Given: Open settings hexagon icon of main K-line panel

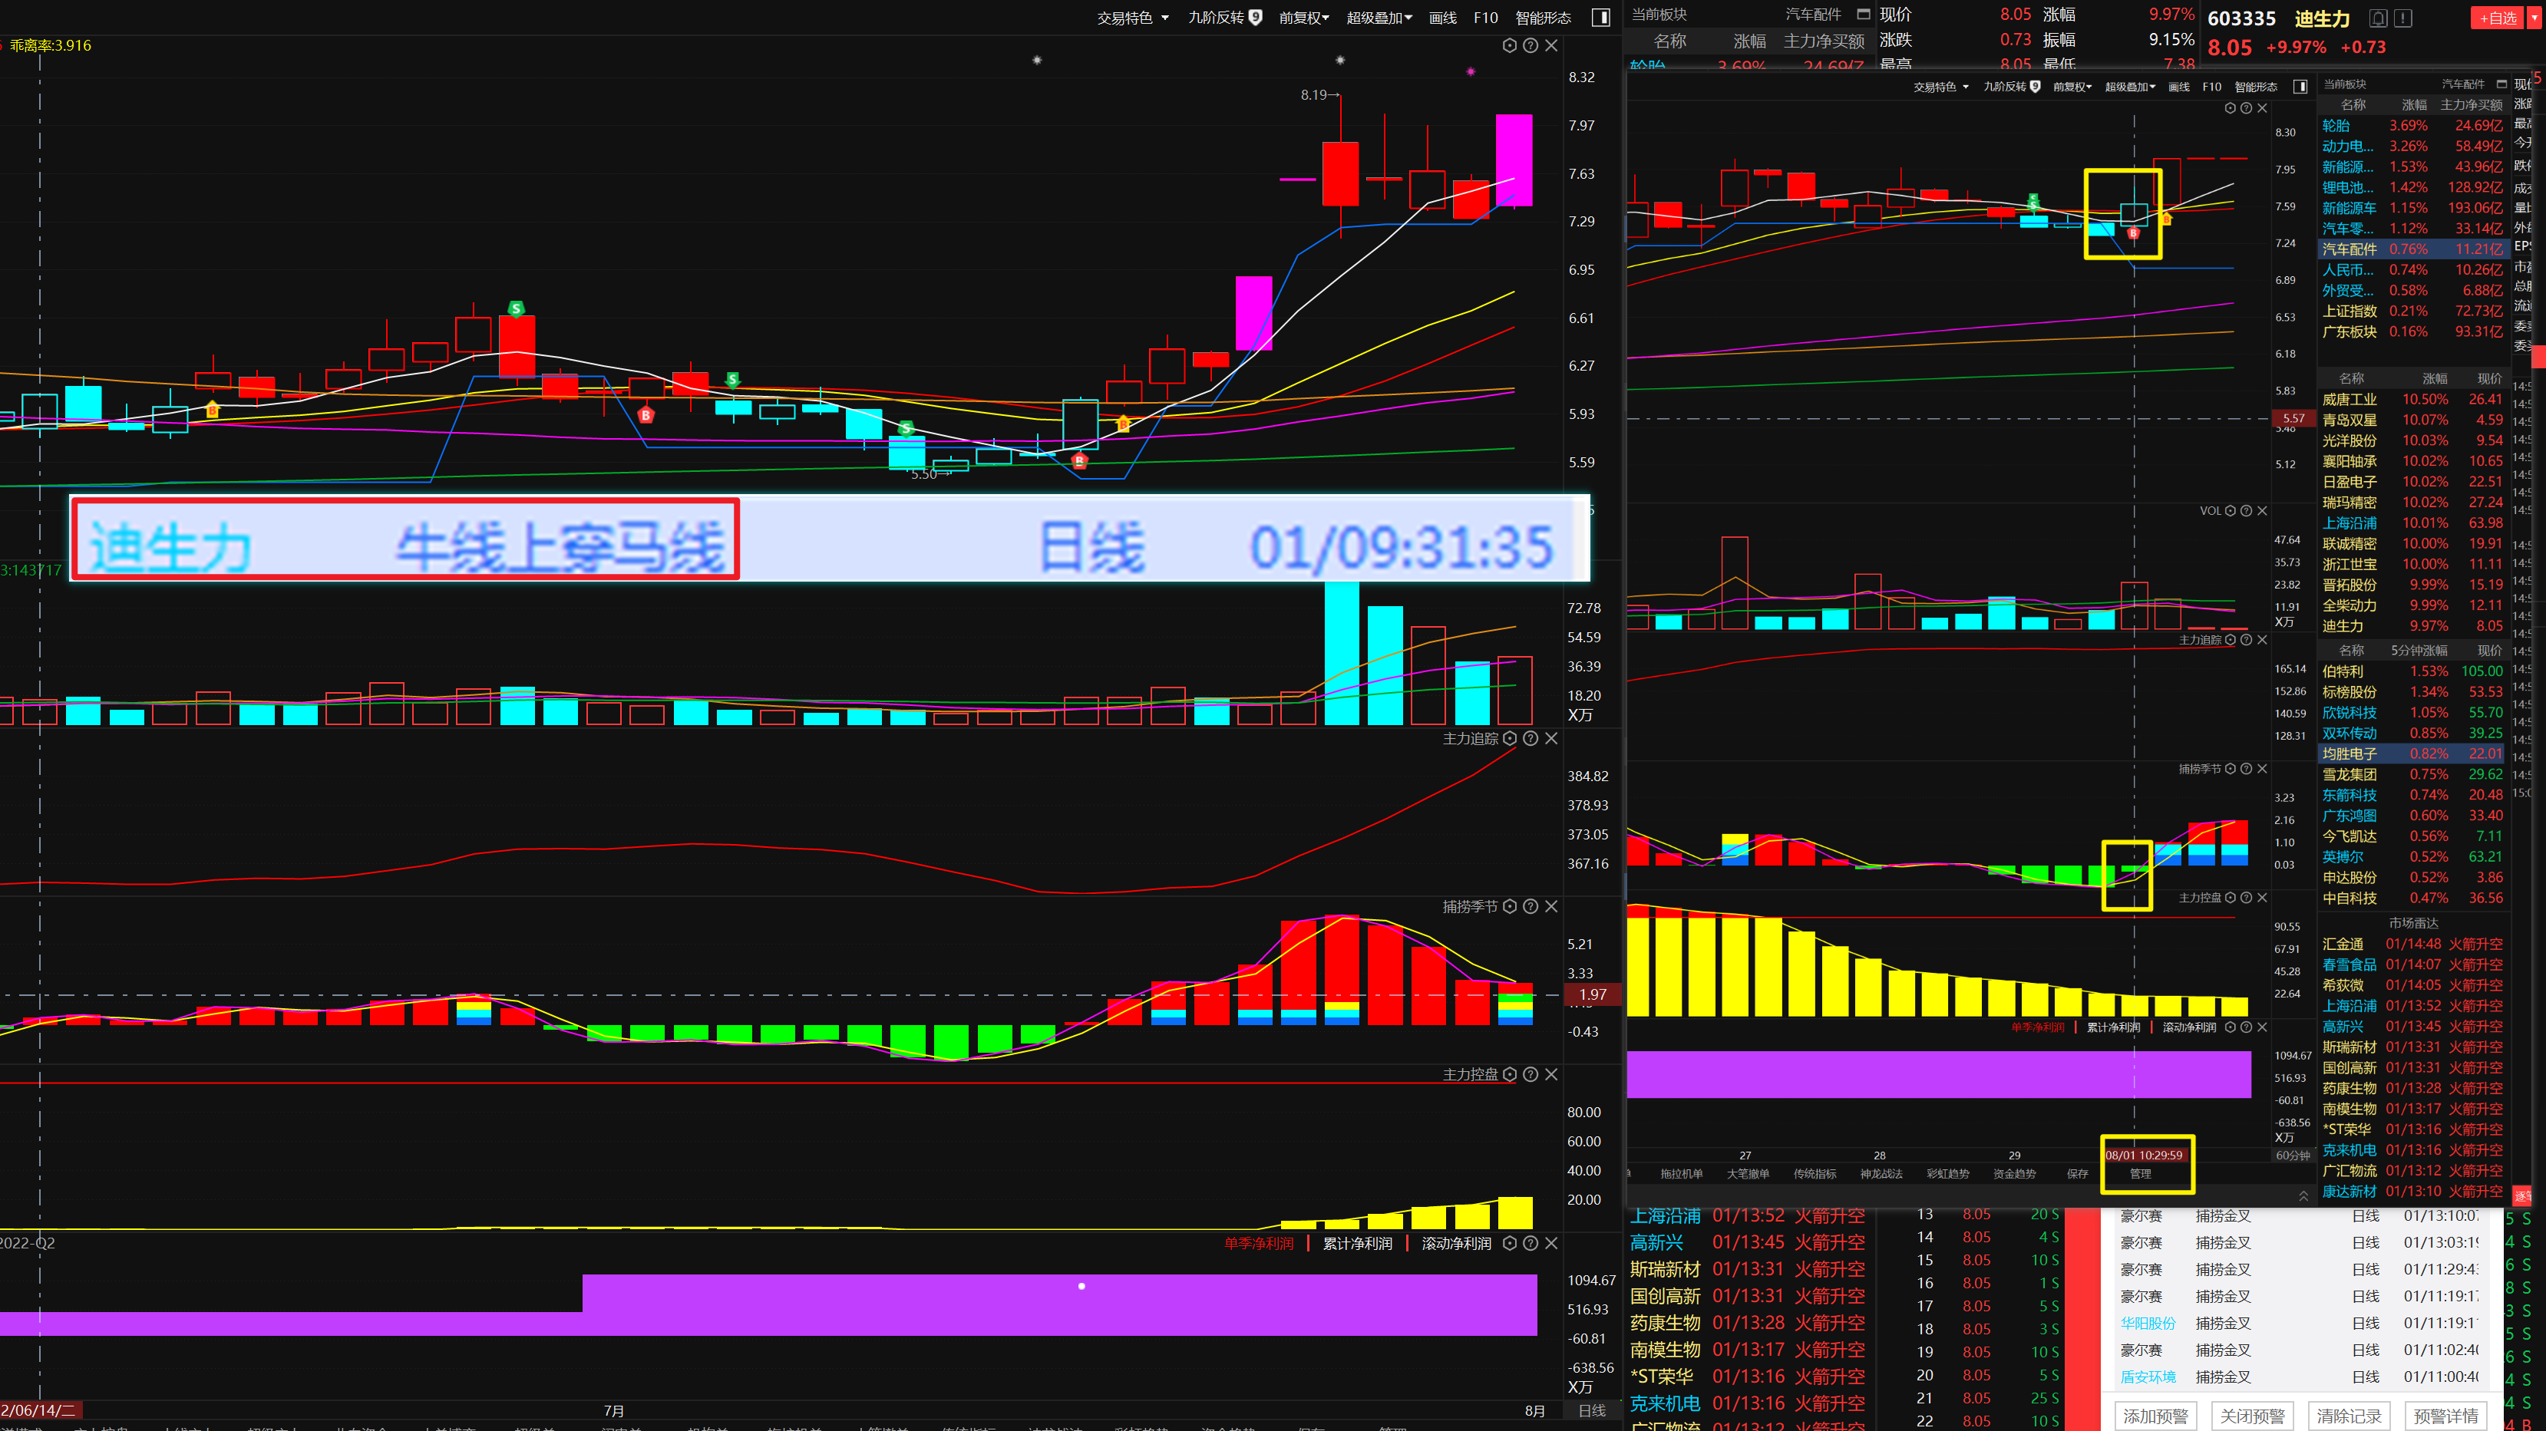Looking at the screenshot, I should coord(1509,45).
